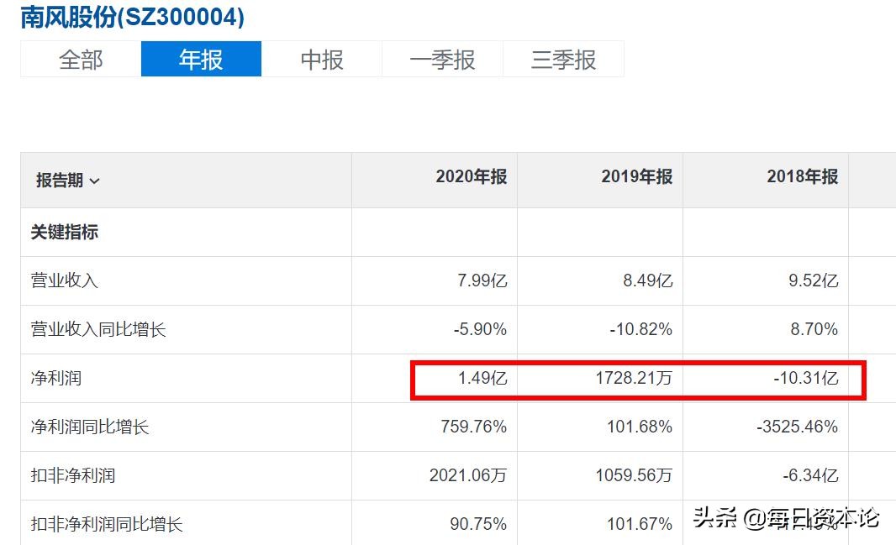Open the 三季报 tab

click(563, 60)
